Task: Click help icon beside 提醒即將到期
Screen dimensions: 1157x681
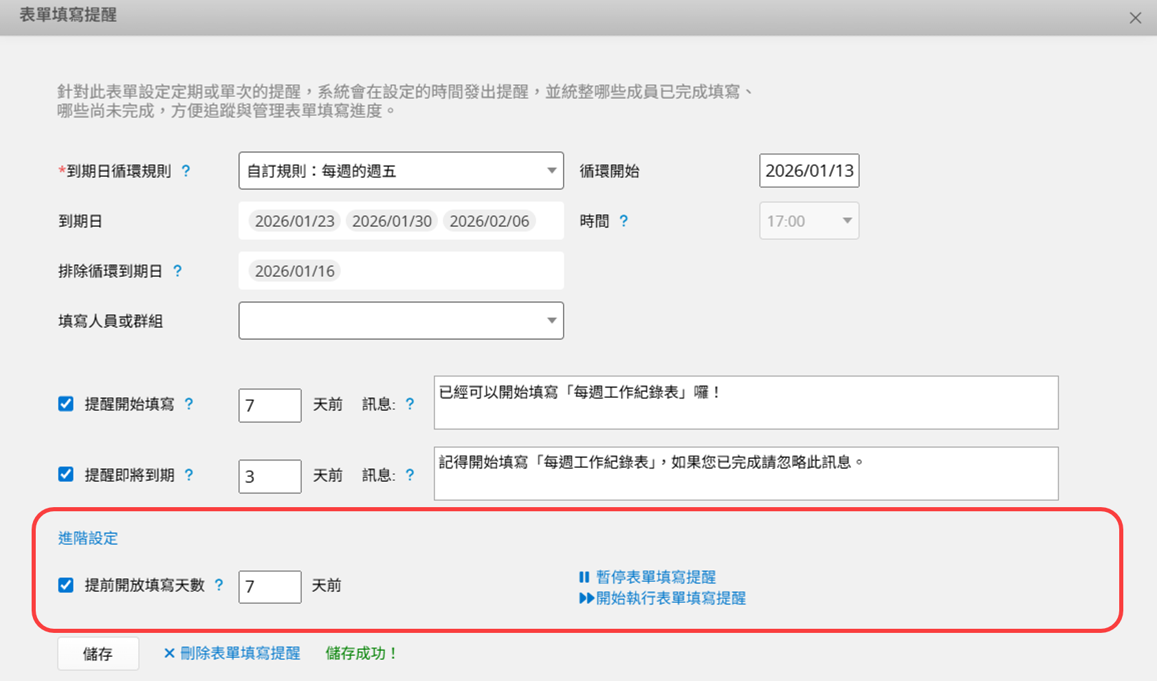Action: tap(189, 475)
